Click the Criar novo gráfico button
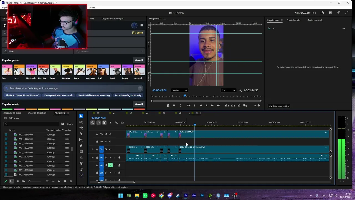The image size is (355, 200). 279,106
